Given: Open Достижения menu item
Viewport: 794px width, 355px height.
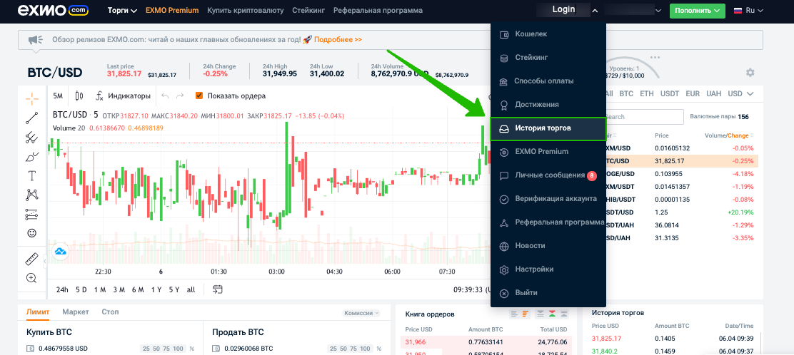Looking at the screenshot, I should coord(548,105).
